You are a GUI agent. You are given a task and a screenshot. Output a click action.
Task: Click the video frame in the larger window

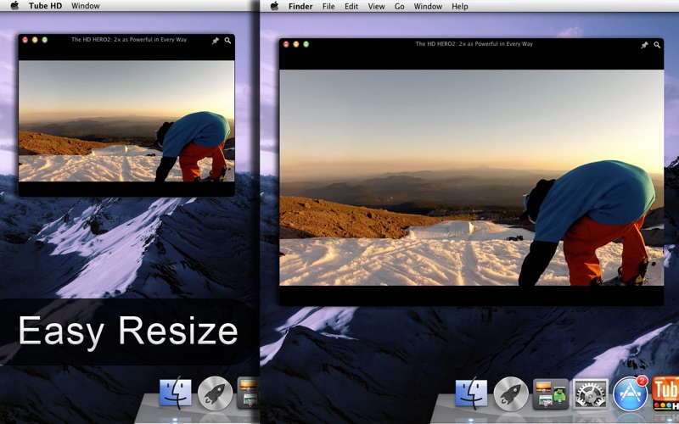[471, 177]
